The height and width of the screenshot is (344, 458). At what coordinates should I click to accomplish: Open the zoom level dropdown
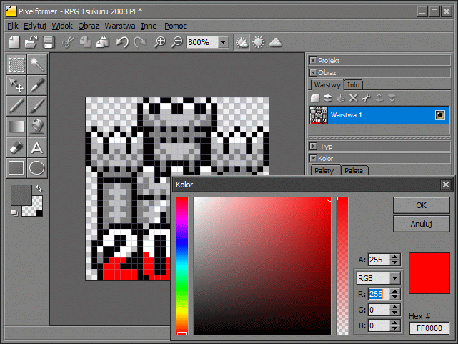tap(224, 42)
